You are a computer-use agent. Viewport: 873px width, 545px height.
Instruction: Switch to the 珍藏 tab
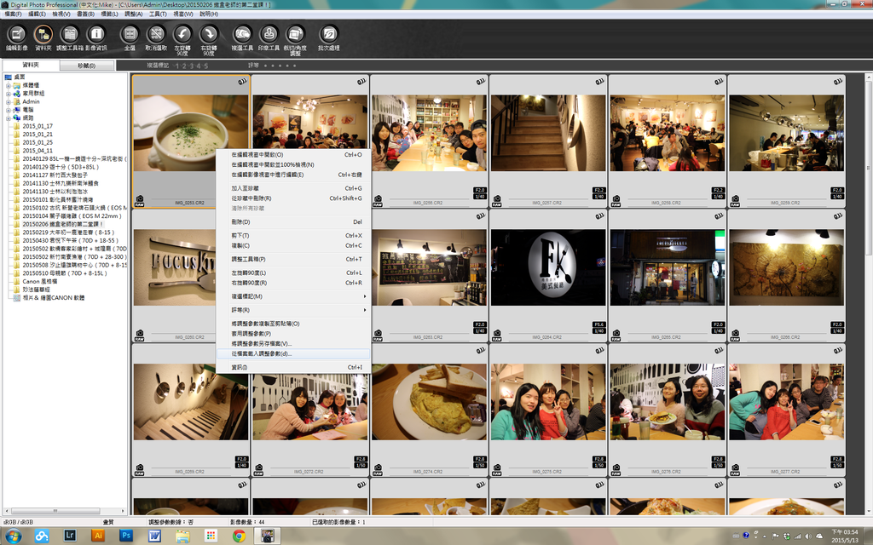86,65
